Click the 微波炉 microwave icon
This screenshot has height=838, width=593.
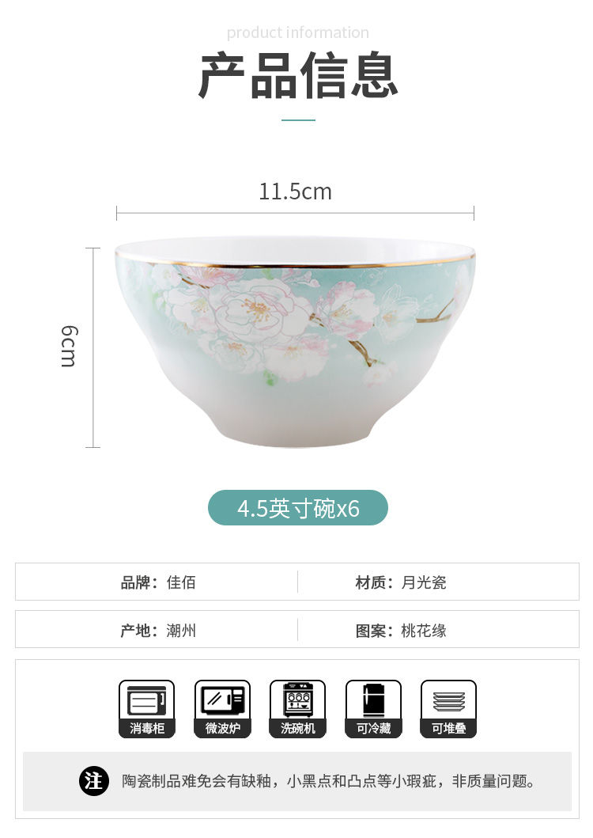pos(222,709)
